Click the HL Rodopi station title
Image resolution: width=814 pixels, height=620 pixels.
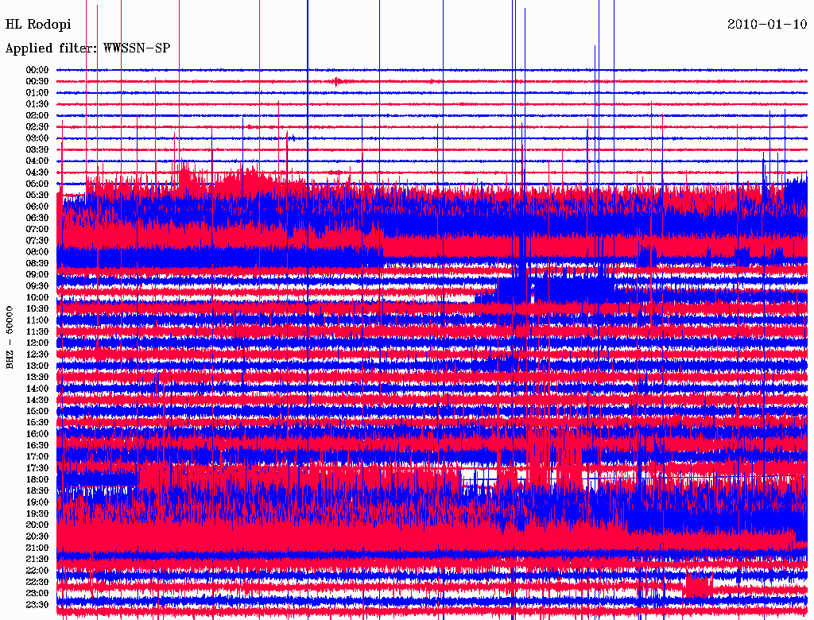tap(38, 25)
